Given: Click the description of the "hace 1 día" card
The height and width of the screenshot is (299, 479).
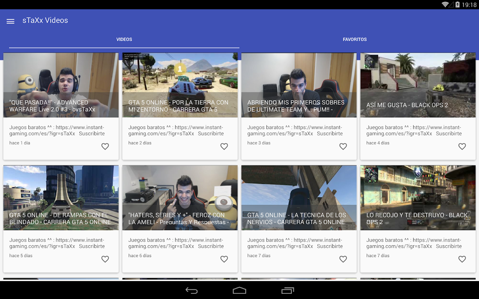Looking at the screenshot, I should pyautogui.click(x=57, y=130).
